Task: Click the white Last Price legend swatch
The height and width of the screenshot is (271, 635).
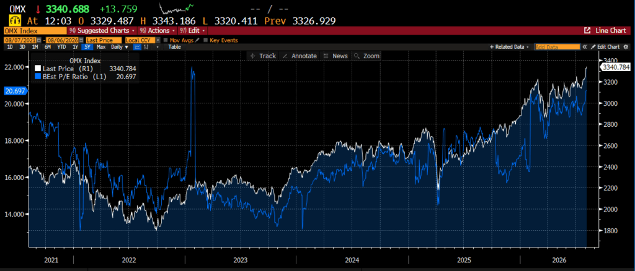Action: 38,69
